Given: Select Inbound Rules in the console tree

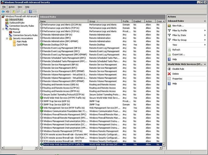Looking at the screenshot, I should tap(16, 20).
